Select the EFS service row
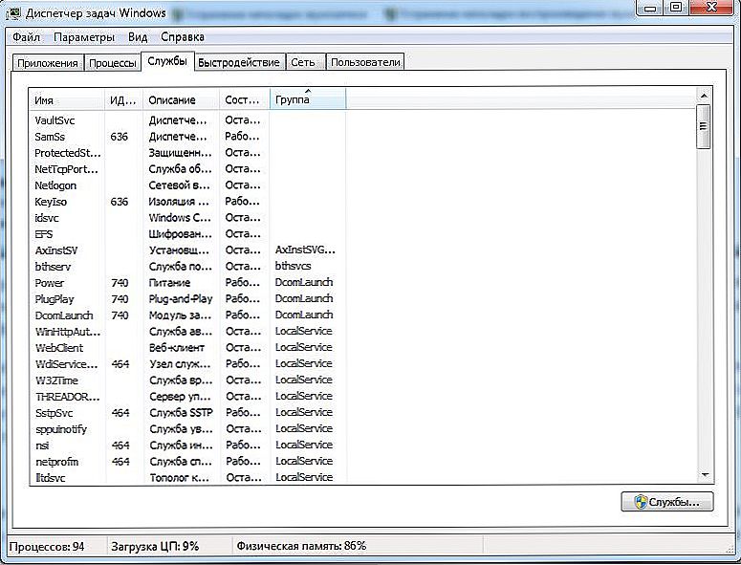 [x=187, y=234]
